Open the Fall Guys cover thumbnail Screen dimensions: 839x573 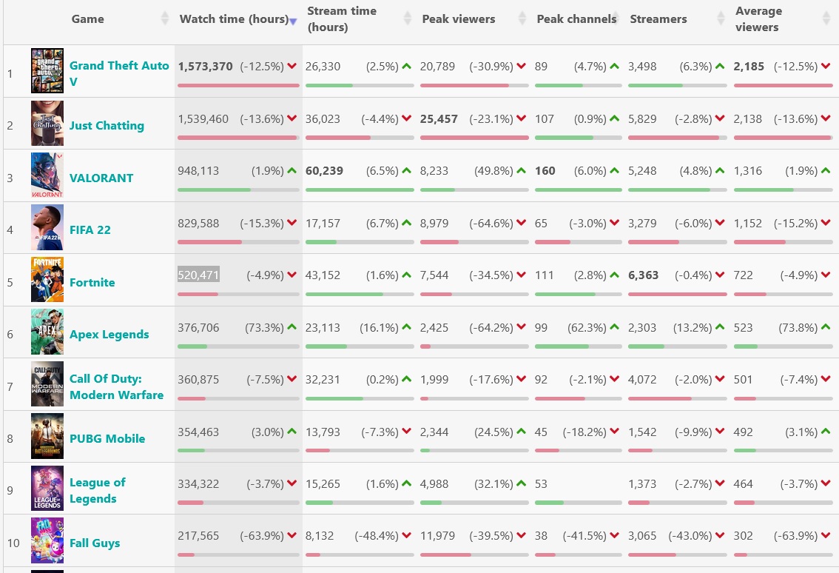tap(47, 540)
